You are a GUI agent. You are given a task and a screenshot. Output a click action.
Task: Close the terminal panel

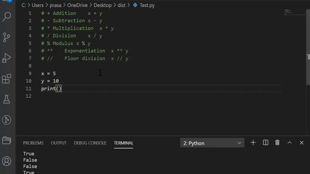301,143
